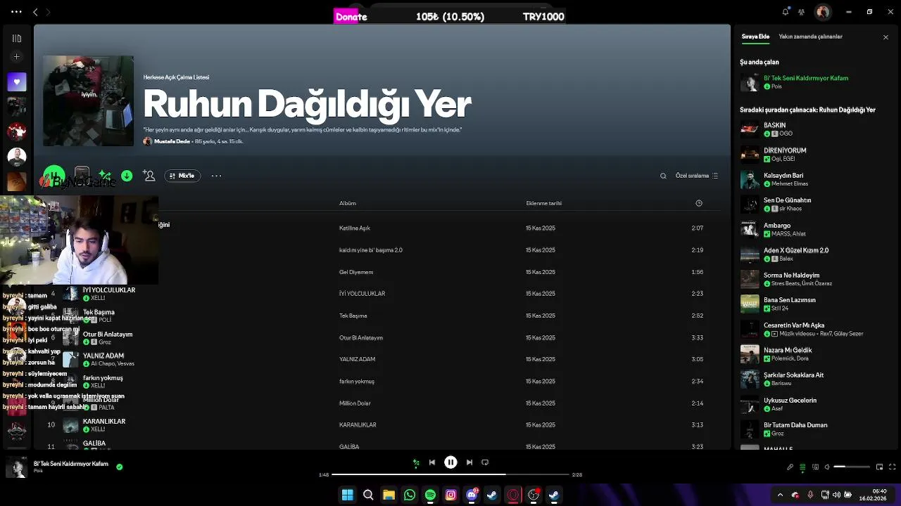The image size is (901, 506).
Task: Create a new playlist with plus icon
Action: point(17,57)
